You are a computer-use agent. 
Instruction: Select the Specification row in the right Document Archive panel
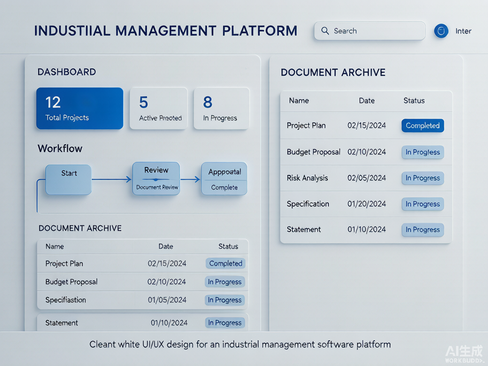(x=366, y=204)
